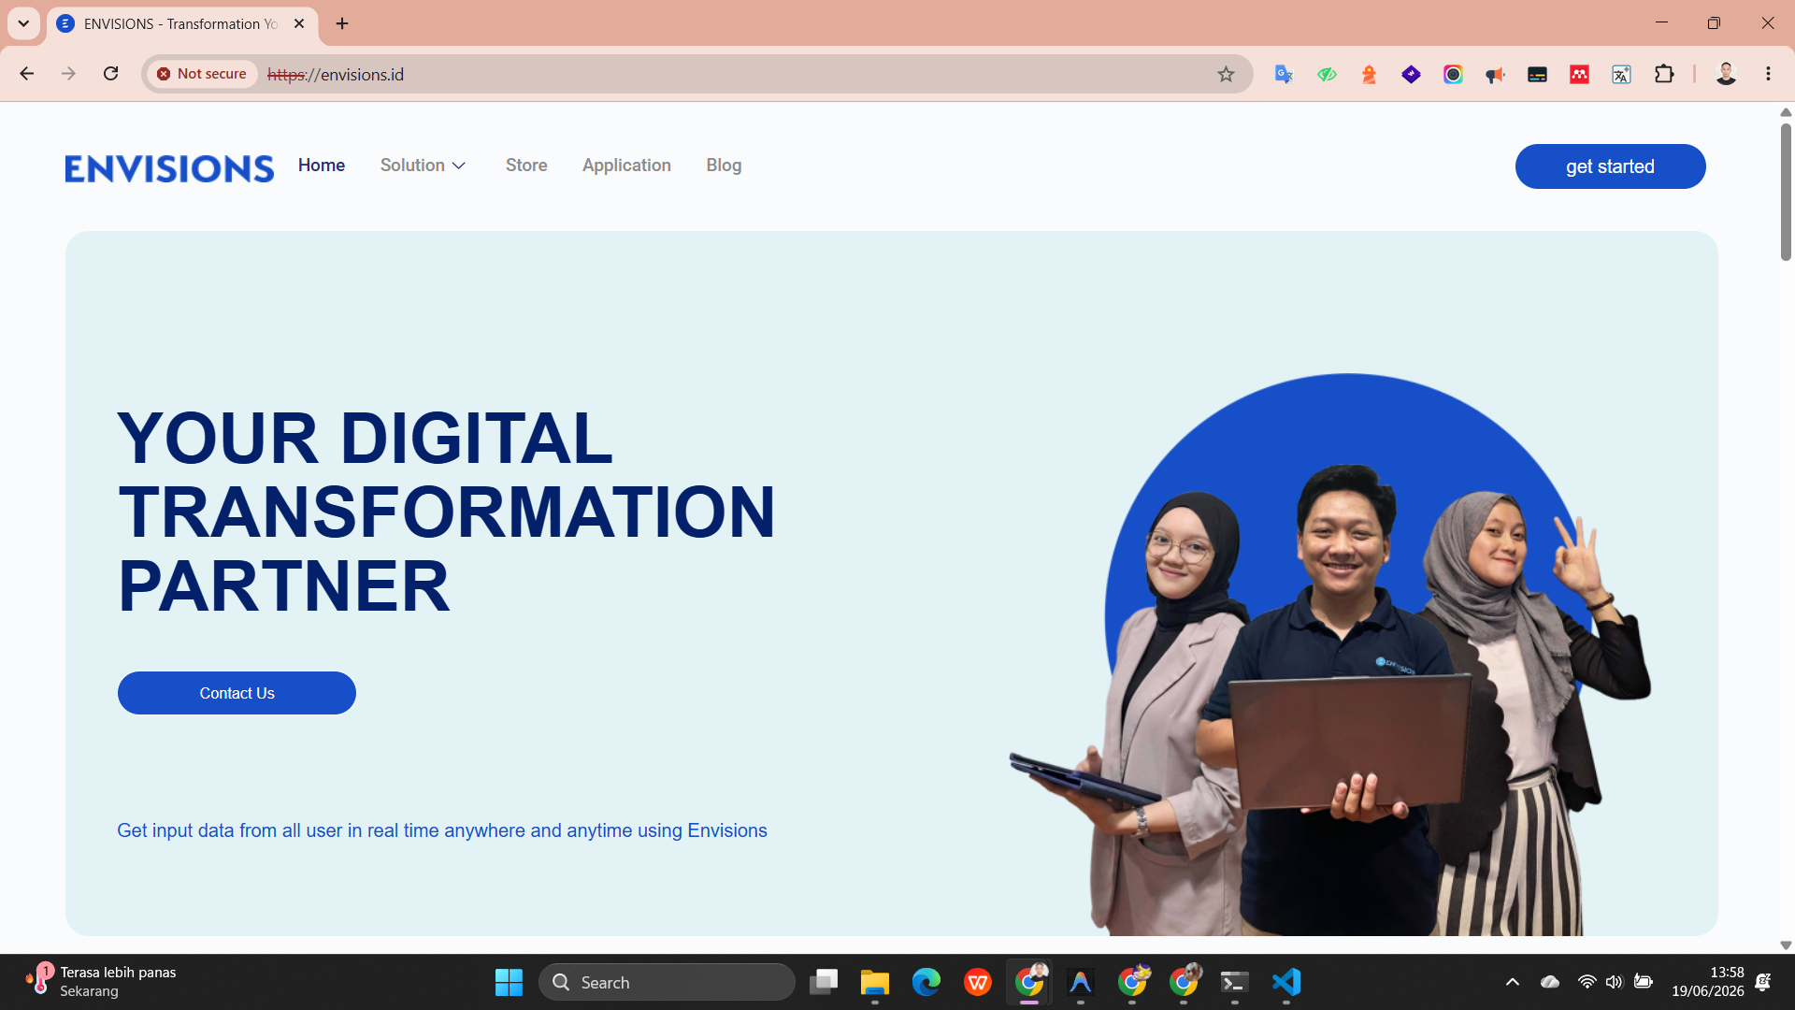The width and height of the screenshot is (1795, 1010).
Task: Click the 'Get input data from all user' text
Action: click(441, 830)
